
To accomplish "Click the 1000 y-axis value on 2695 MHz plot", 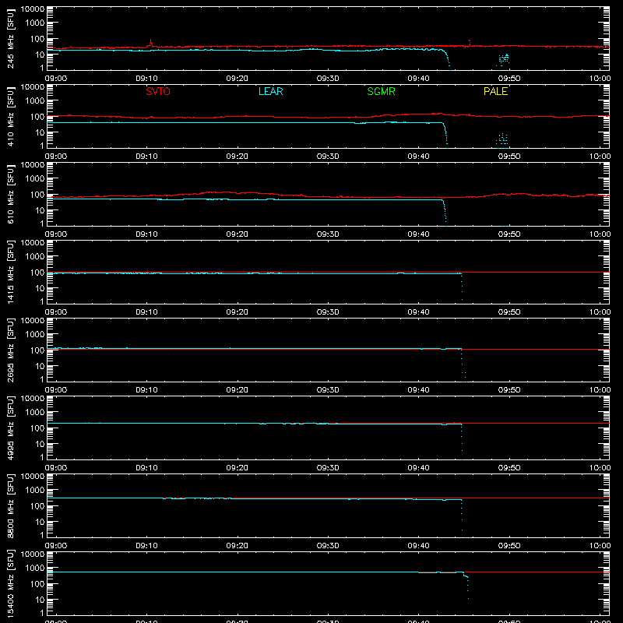I will pyautogui.click(x=35, y=334).
